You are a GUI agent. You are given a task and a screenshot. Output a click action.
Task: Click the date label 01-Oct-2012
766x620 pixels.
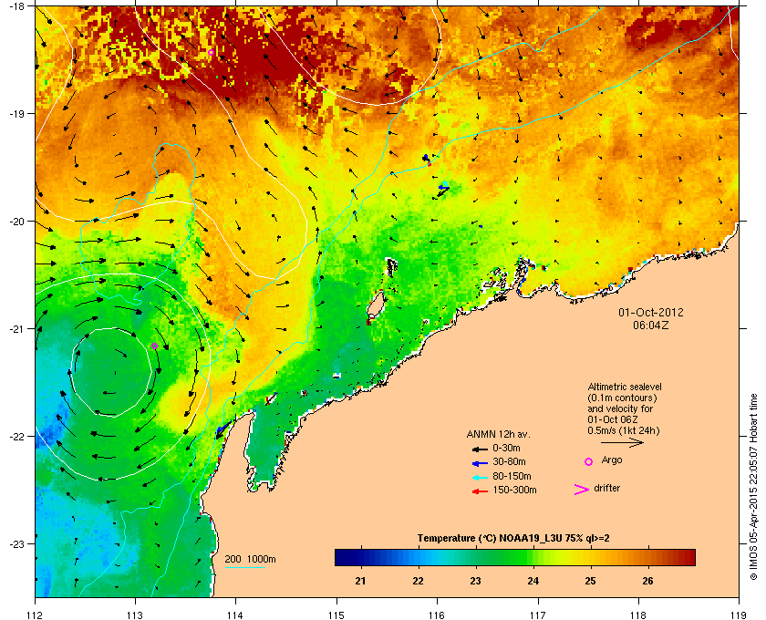651,312
